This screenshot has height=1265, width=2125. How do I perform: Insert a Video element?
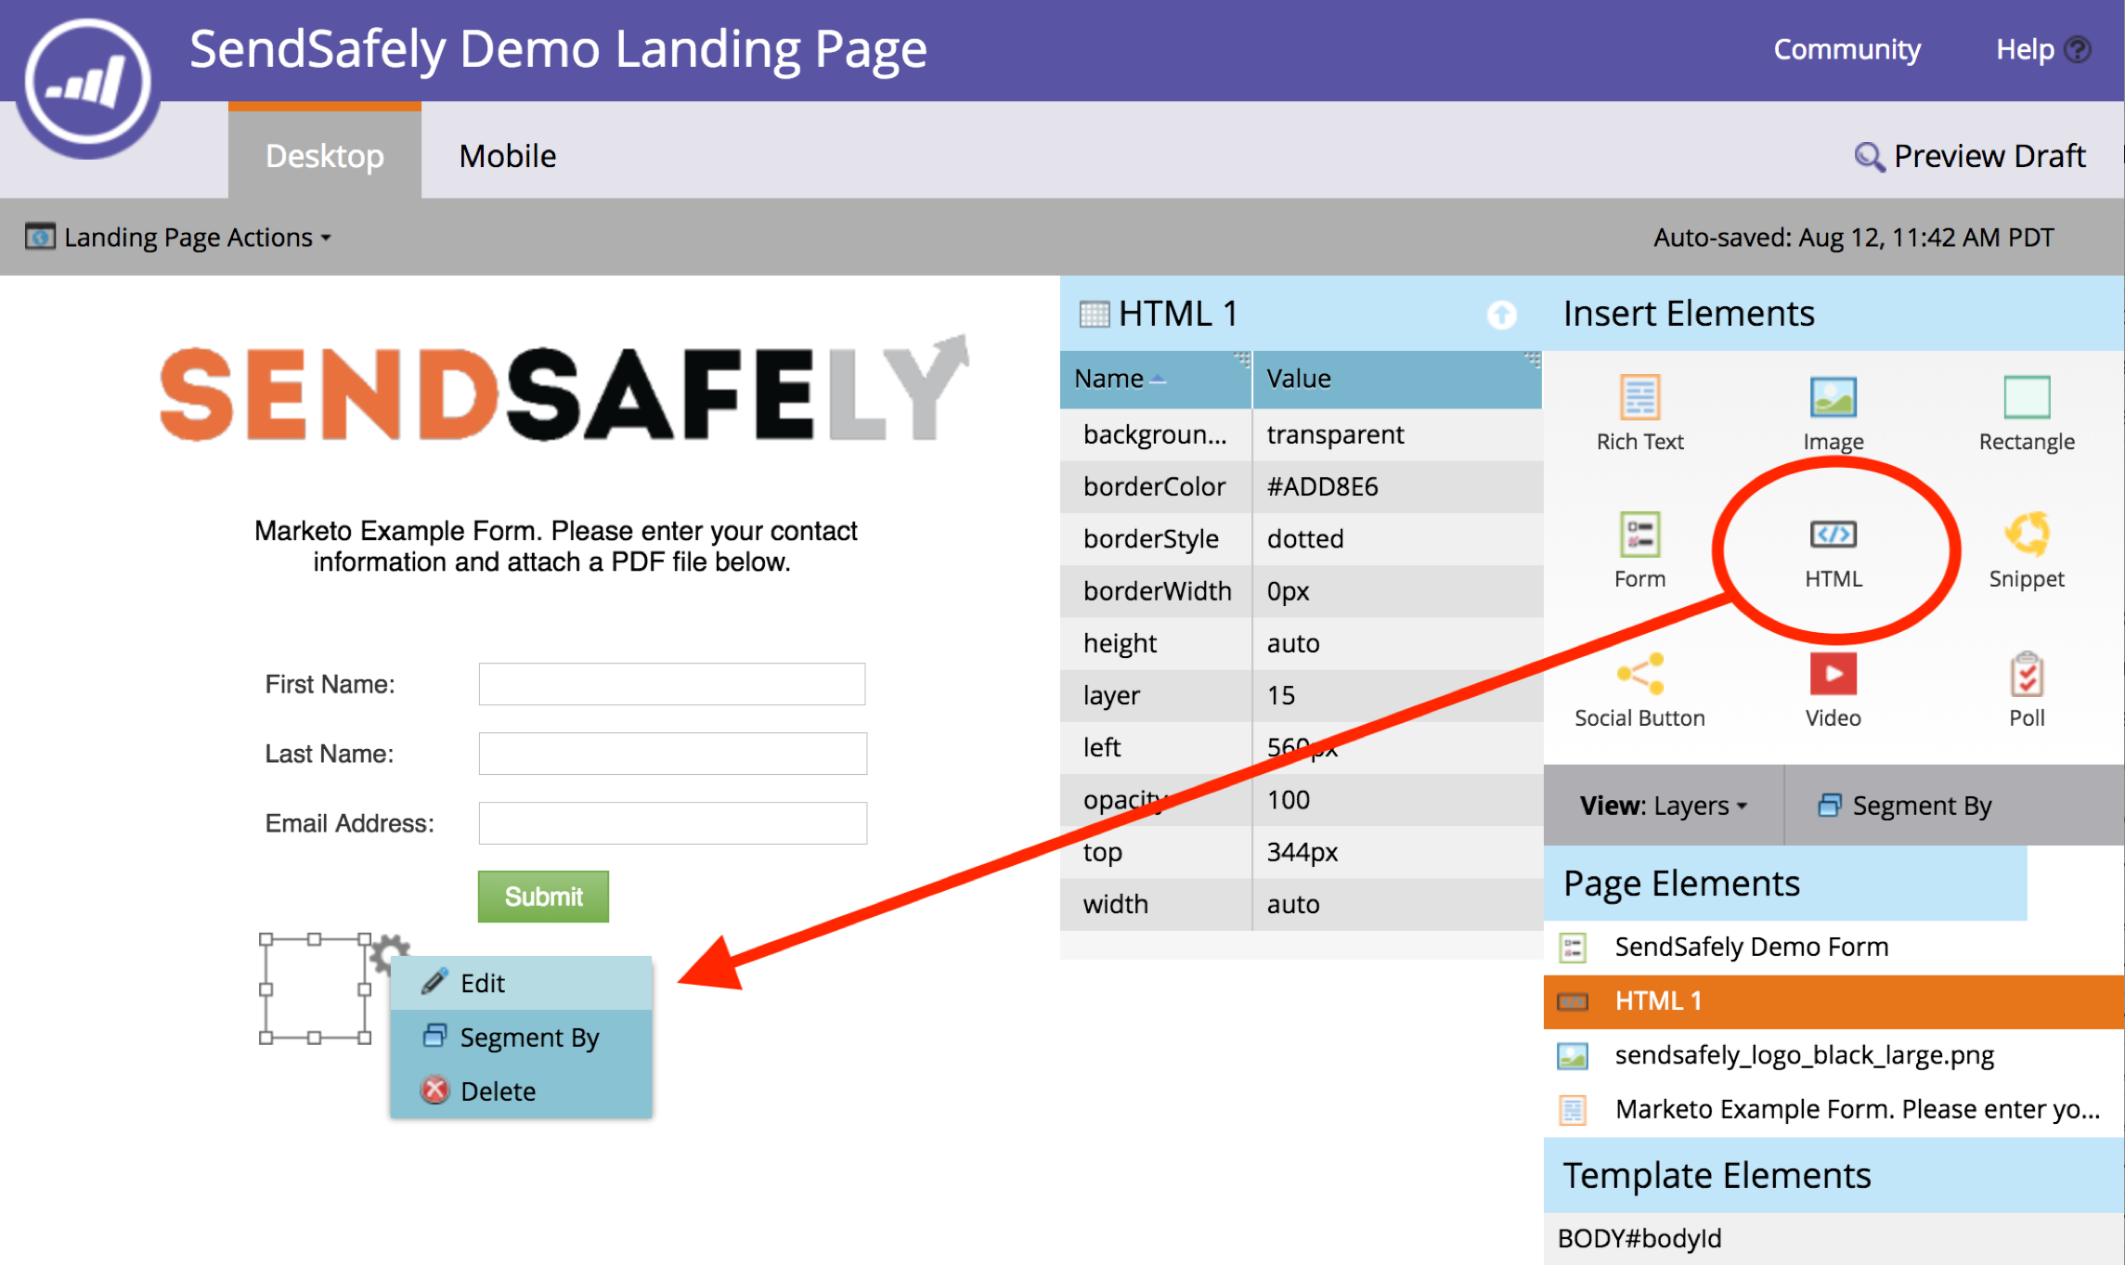coord(1833,691)
